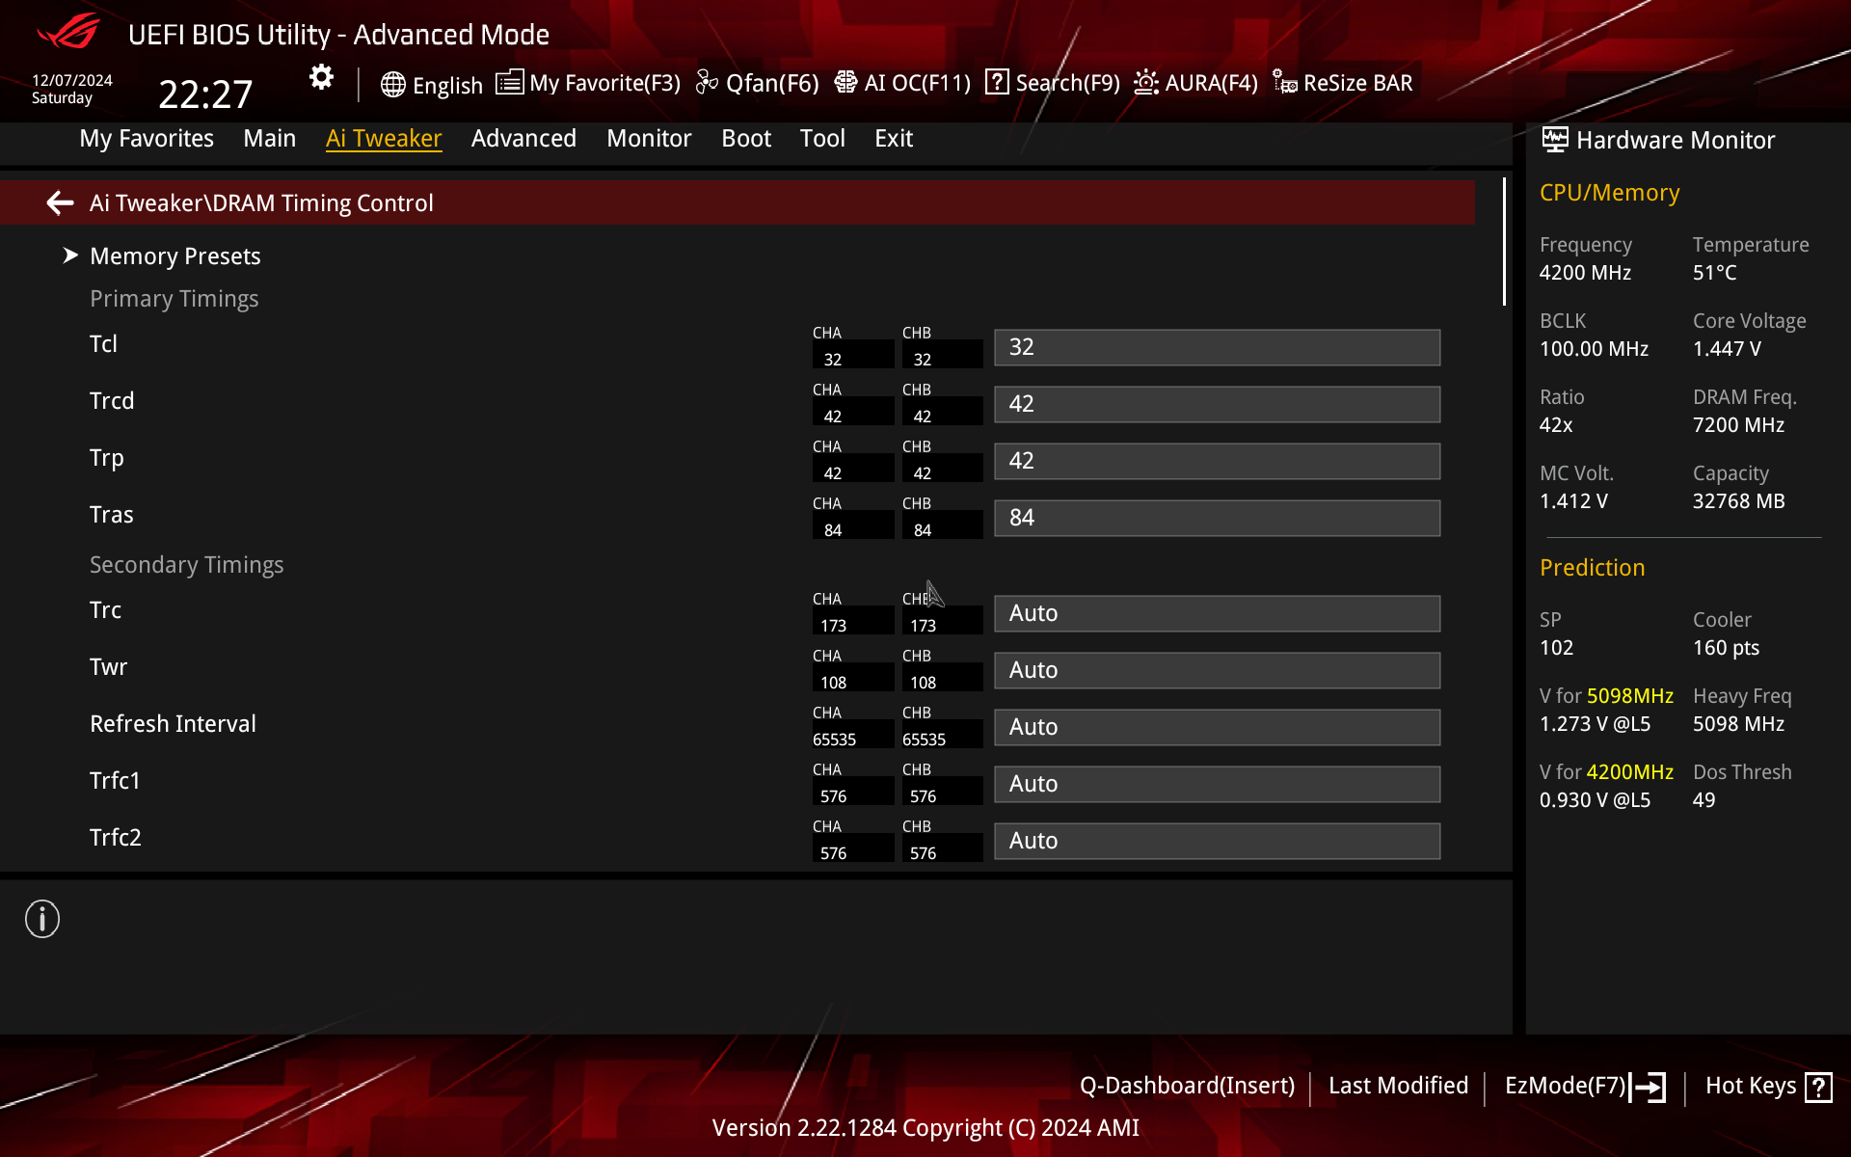This screenshot has width=1851, height=1157.
Task: Switch to the Monitor tab
Action: [649, 138]
